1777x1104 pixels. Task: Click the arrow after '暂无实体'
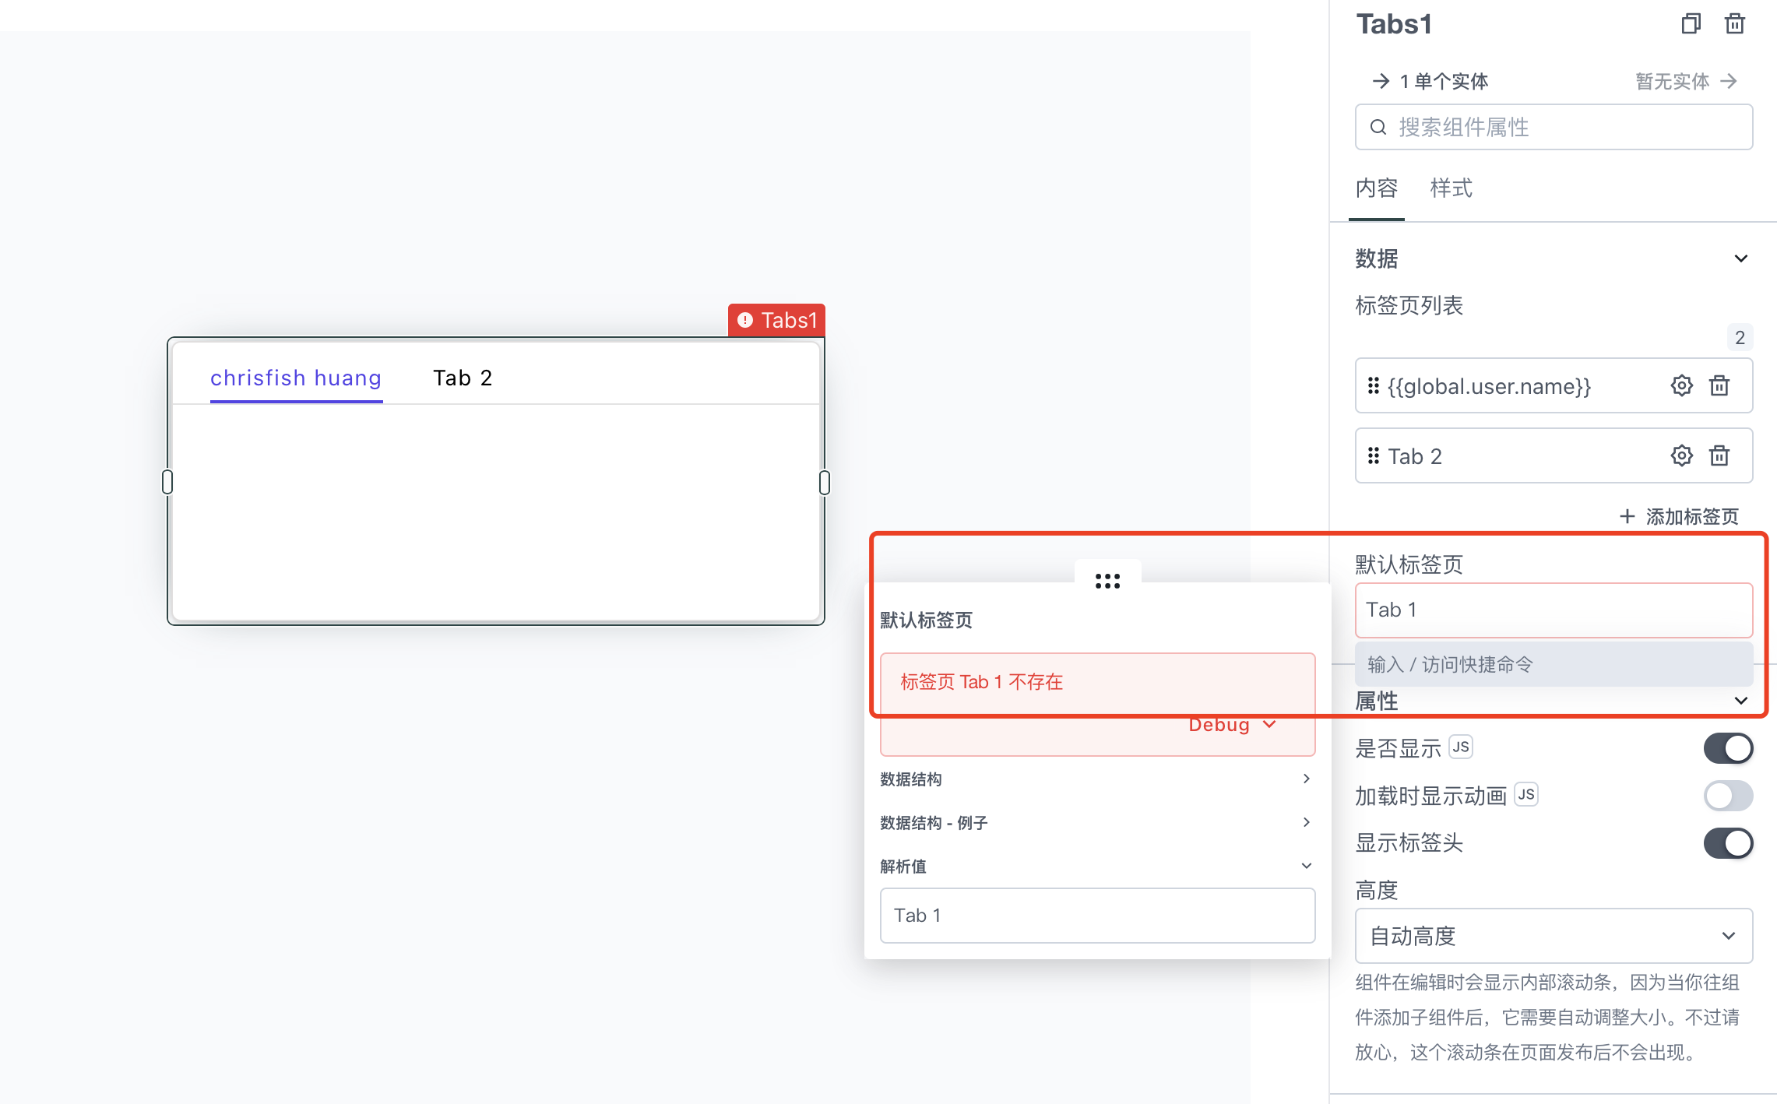1729,81
